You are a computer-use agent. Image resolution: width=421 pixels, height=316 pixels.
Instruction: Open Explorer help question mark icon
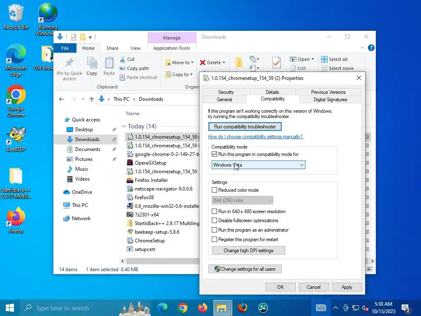pos(371,48)
